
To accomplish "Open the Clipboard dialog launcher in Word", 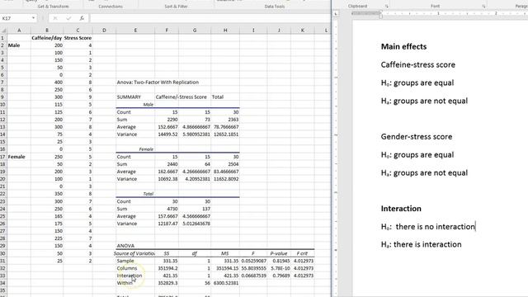I will [387, 6].
